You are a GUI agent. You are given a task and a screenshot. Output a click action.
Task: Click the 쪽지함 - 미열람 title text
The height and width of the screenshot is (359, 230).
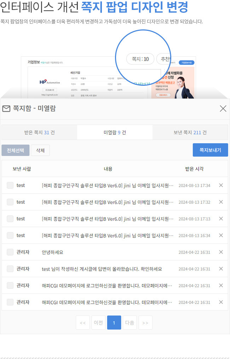34,108
